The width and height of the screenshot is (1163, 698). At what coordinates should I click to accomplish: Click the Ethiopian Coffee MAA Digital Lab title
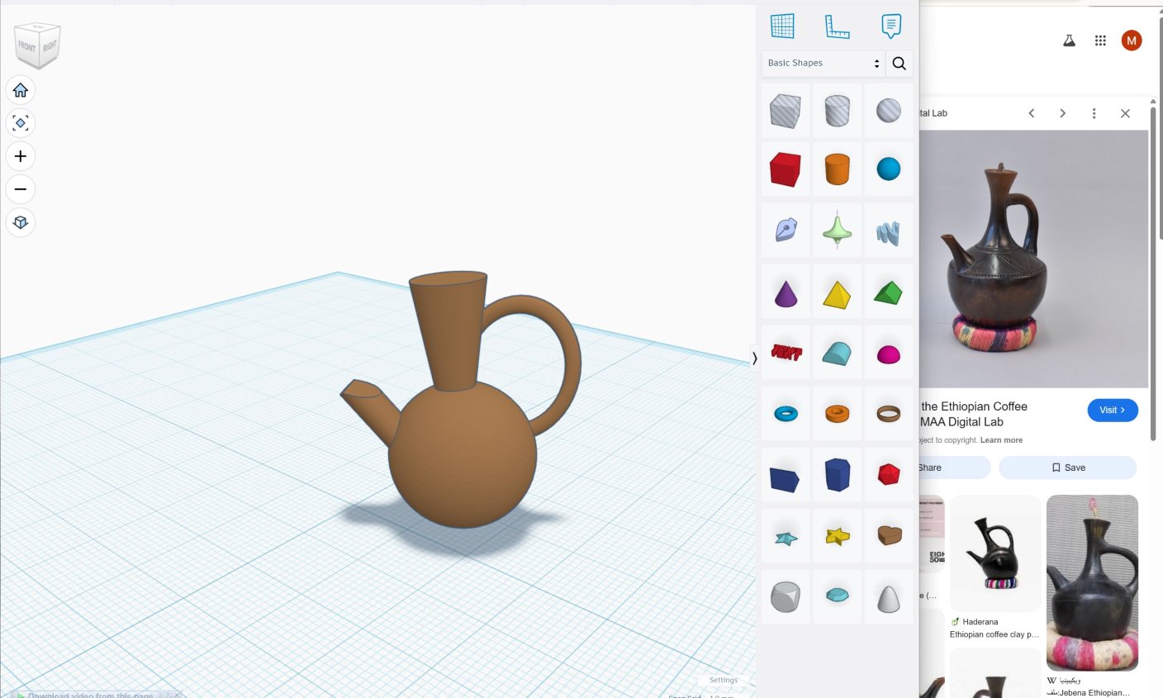[974, 414]
